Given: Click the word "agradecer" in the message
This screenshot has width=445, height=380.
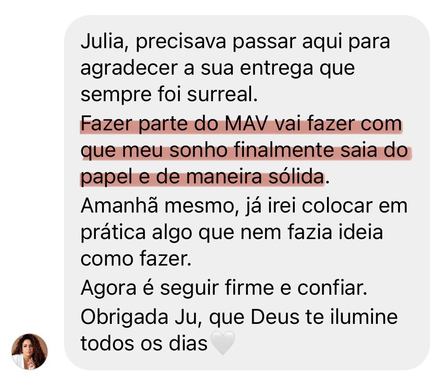Looking at the screenshot, I should pos(129,69).
